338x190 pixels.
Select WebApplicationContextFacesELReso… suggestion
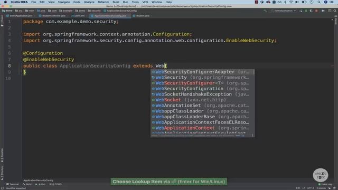point(202,122)
